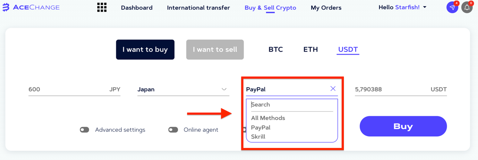Click the I want to sell button

point(215,49)
